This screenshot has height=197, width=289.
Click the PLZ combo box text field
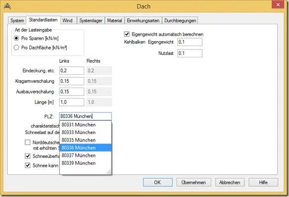85,116
